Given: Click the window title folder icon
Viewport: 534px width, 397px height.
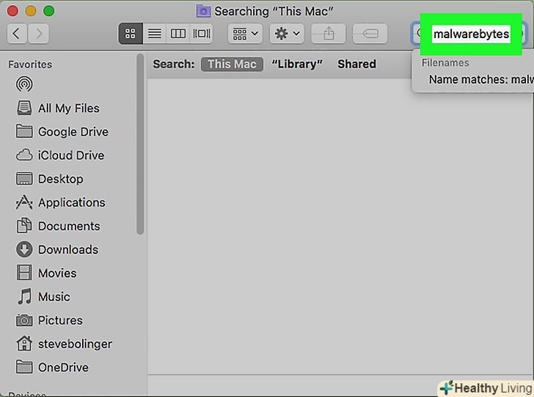Looking at the screenshot, I should pos(203,11).
